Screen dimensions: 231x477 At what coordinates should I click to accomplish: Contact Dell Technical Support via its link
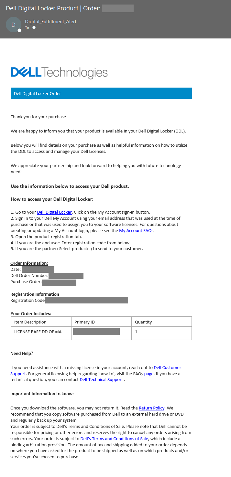pos(101,379)
